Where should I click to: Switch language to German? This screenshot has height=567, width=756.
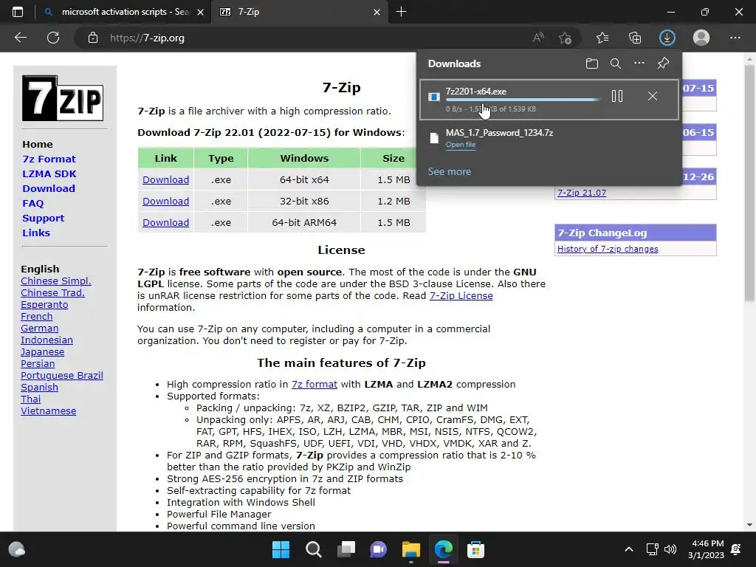pos(40,329)
